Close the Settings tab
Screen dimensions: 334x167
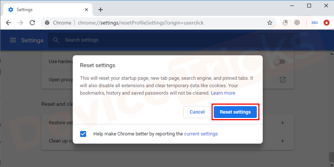[x=86, y=10]
